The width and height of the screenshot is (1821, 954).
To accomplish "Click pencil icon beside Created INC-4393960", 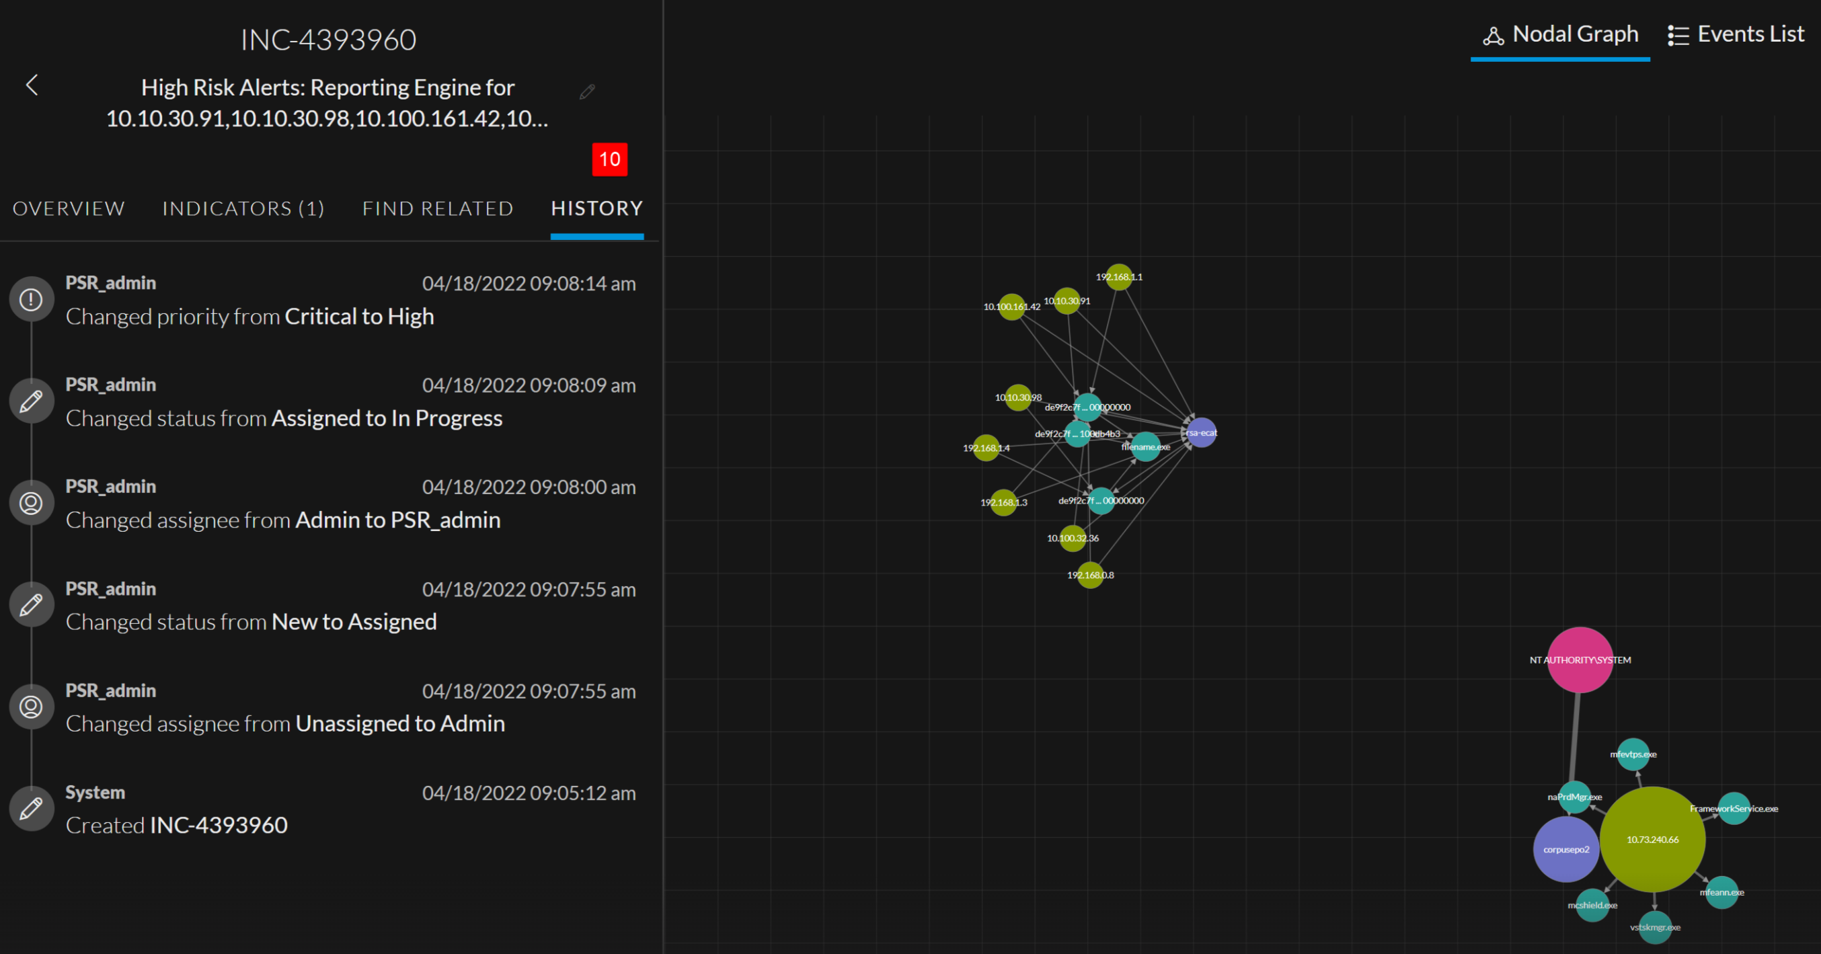I will (31, 808).
